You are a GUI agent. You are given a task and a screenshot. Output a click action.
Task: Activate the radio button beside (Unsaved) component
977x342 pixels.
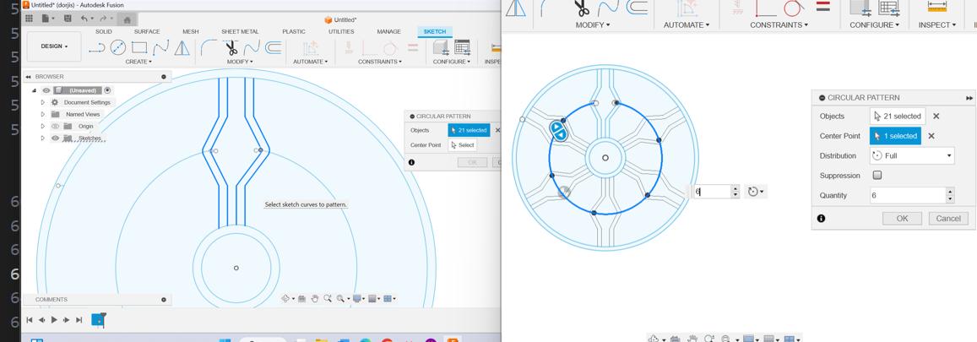[107, 90]
